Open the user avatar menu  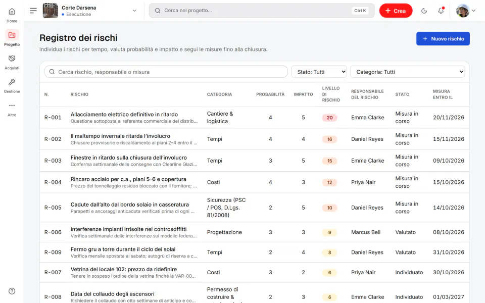(465, 11)
